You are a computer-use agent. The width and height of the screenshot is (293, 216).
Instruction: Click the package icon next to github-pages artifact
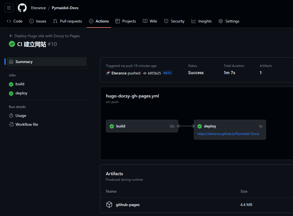109,204
